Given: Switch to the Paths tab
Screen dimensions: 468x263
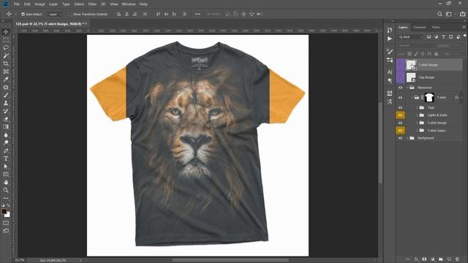Looking at the screenshot, I should click(436, 27).
